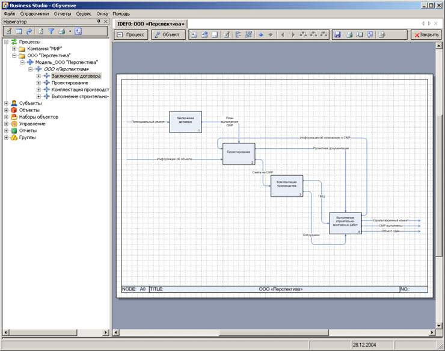
Task: Expand the Отчеты tree node
Action: click(x=7, y=131)
